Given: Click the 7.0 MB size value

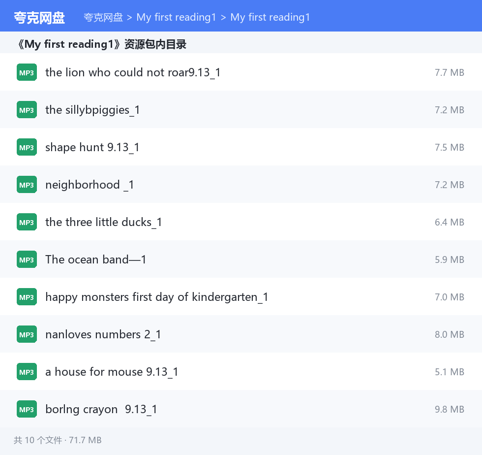Looking at the screenshot, I should click(450, 297).
